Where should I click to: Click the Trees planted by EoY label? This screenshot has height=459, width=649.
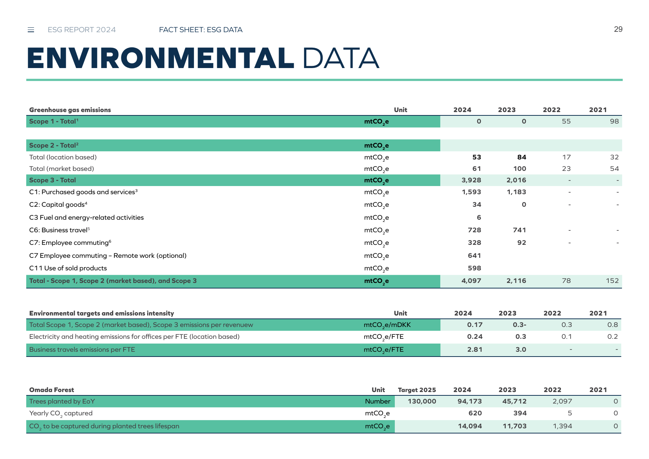click(x=62, y=401)
